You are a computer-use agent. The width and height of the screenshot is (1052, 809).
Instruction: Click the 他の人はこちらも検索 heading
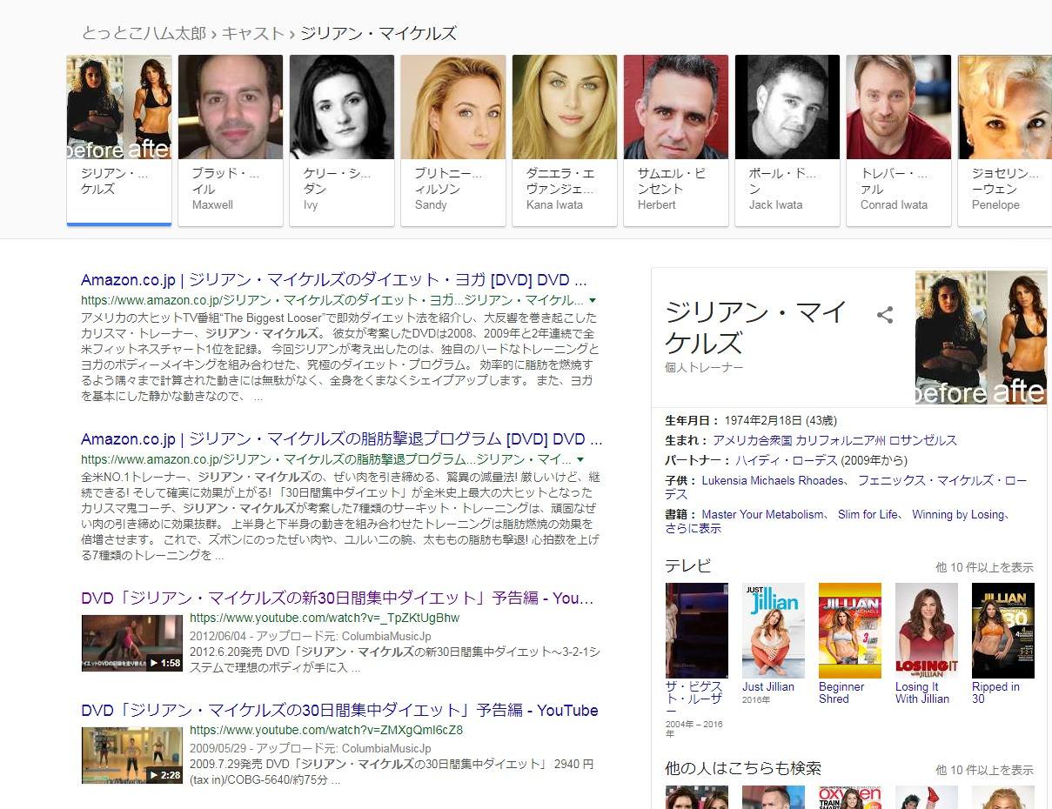(743, 768)
